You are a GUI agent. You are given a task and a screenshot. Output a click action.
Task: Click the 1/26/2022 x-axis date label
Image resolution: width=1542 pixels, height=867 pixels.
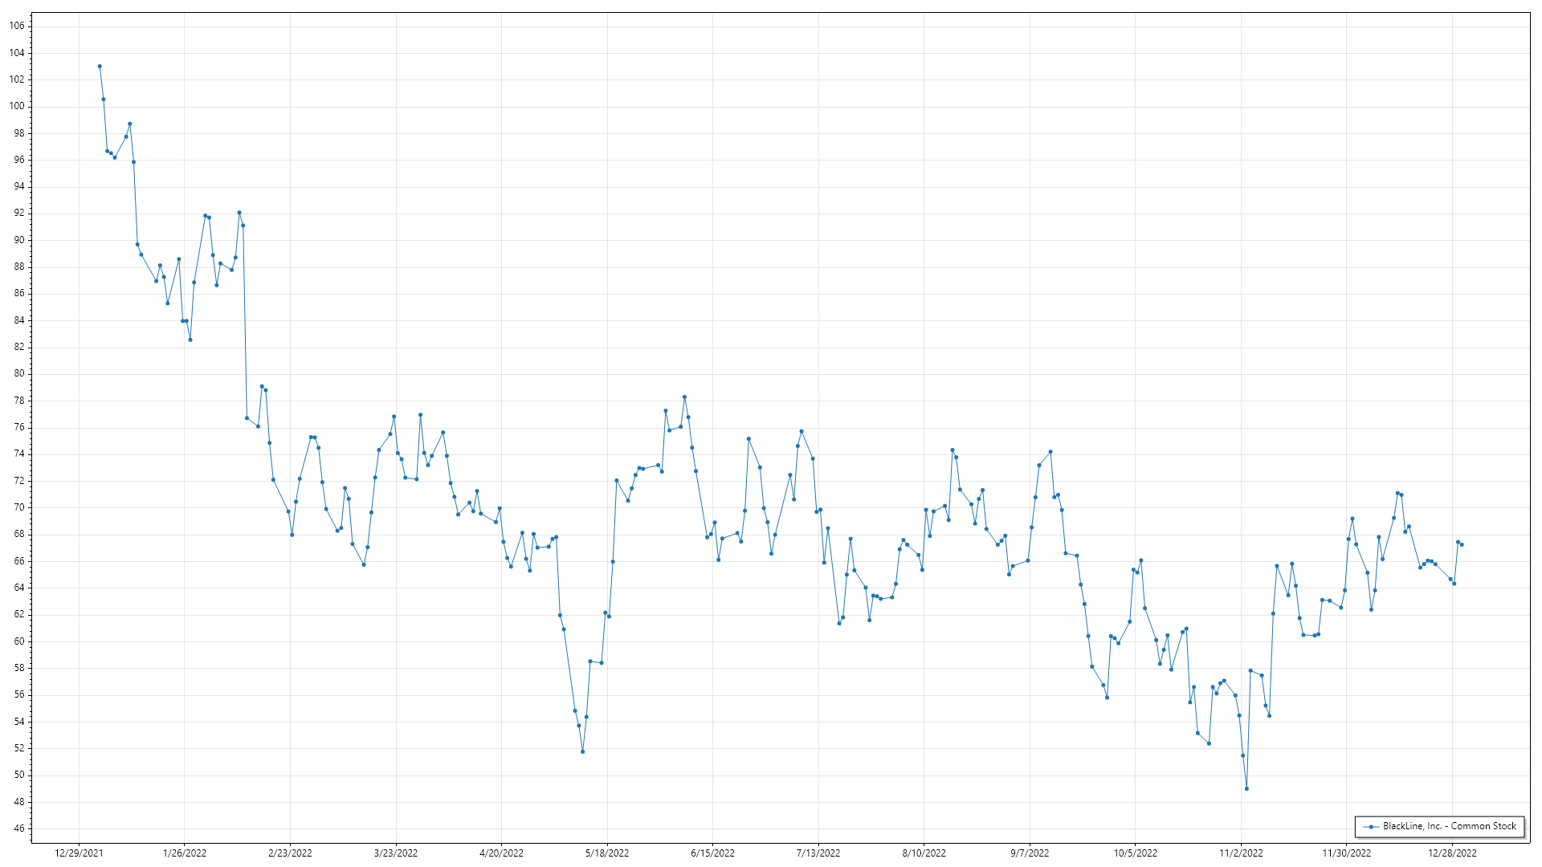click(x=185, y=853)
